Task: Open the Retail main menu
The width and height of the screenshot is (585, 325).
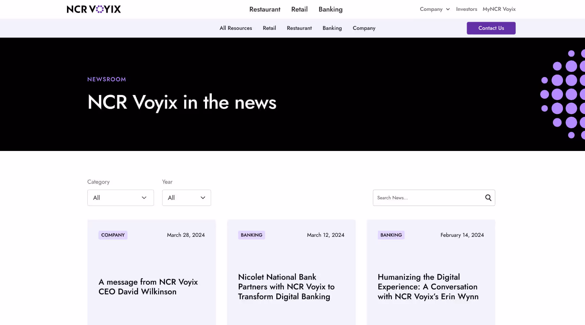Action: 299,9
